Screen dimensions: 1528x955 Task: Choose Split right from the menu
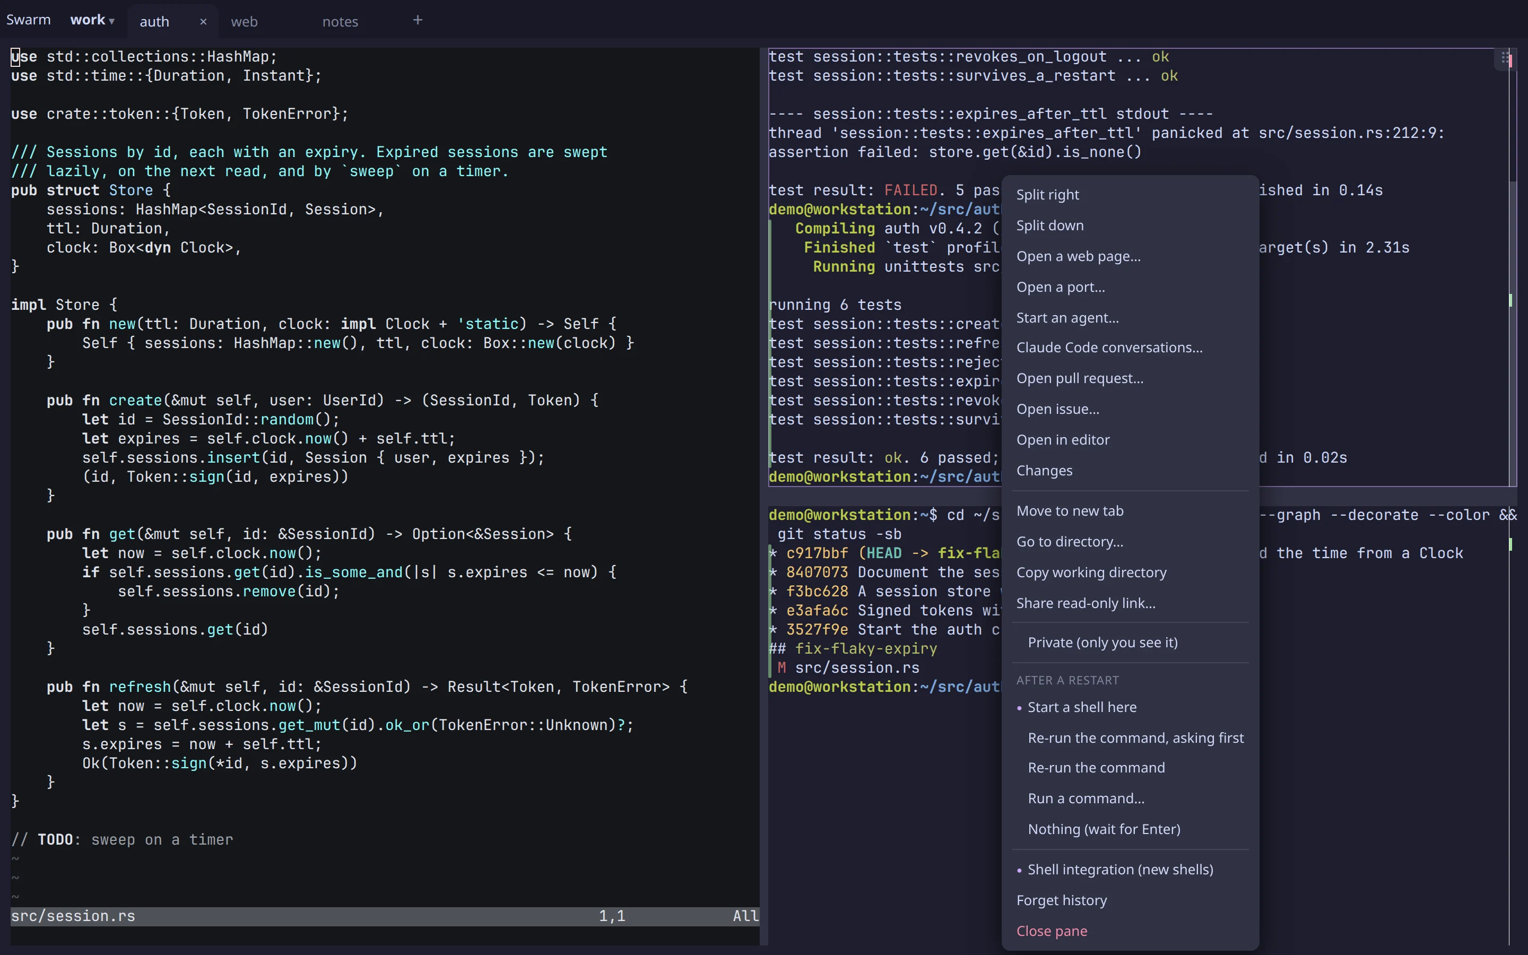[1130, 195]
